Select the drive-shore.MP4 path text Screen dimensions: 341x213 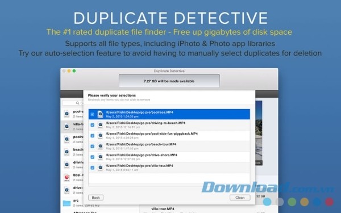(142, 155)
